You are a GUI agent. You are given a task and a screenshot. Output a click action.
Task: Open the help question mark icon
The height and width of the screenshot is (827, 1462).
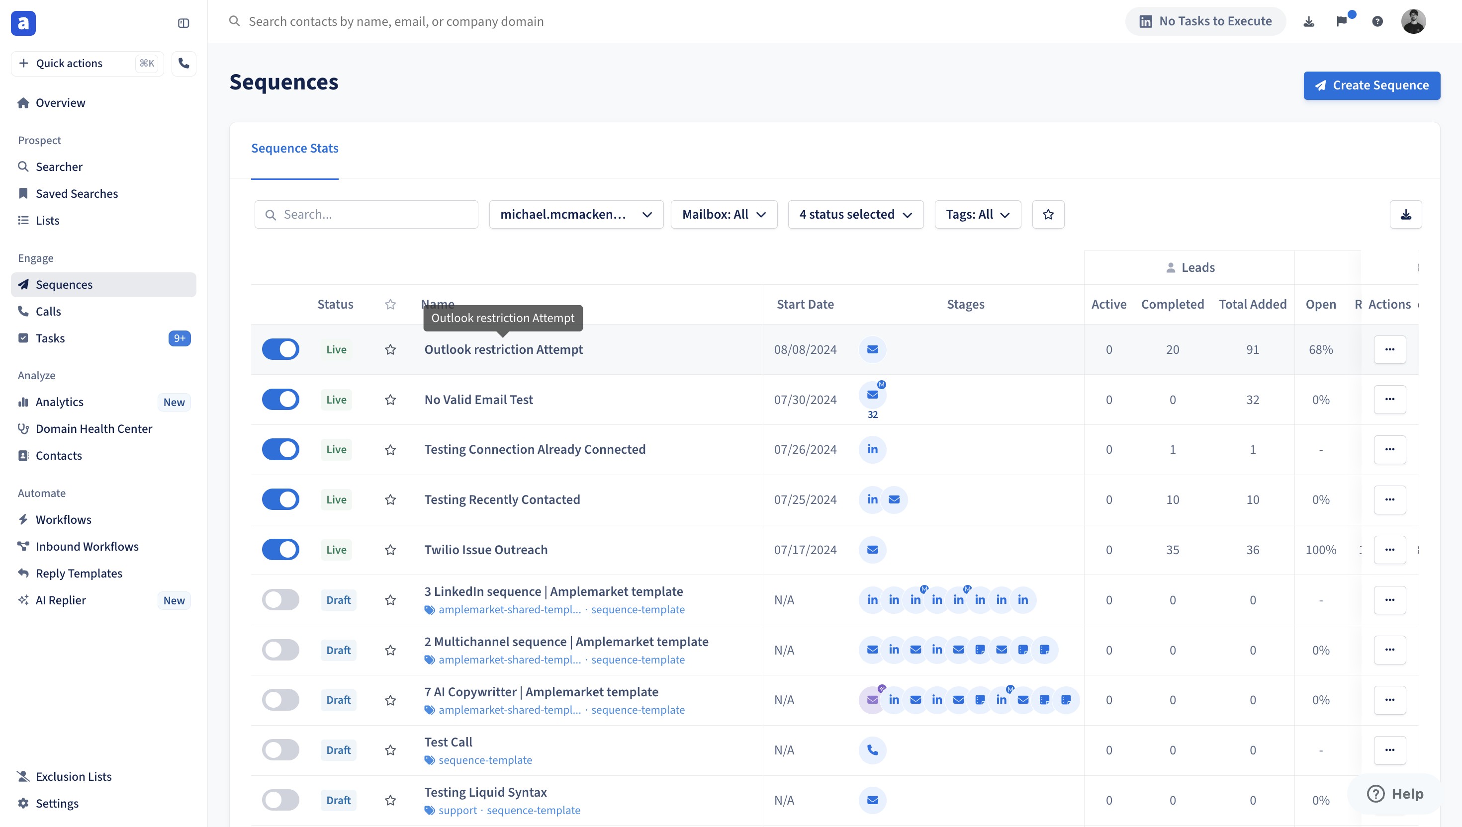click(1377, 21)
